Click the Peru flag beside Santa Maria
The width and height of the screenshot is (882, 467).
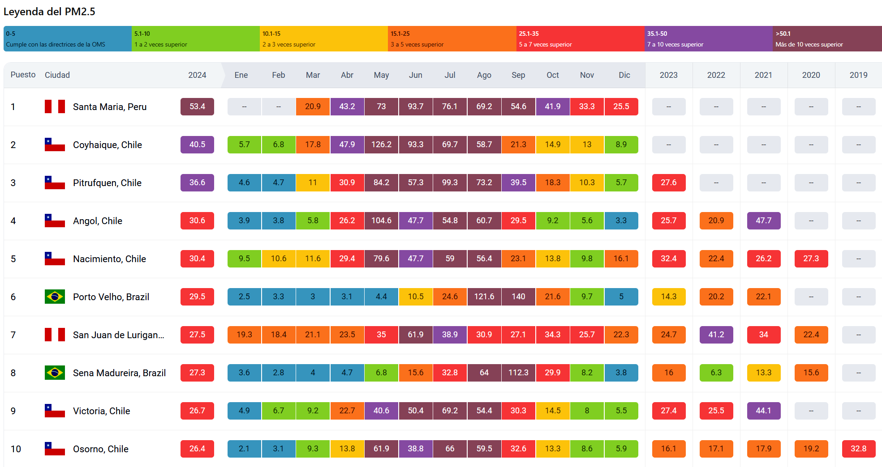click(x=55, y=106)
